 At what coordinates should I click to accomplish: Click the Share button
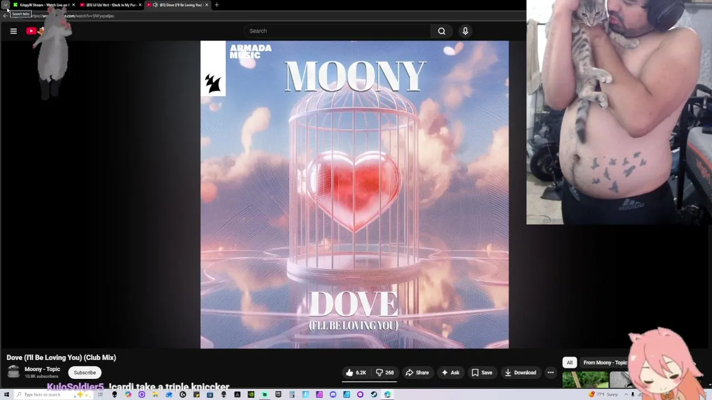click(x=417, y=372)
